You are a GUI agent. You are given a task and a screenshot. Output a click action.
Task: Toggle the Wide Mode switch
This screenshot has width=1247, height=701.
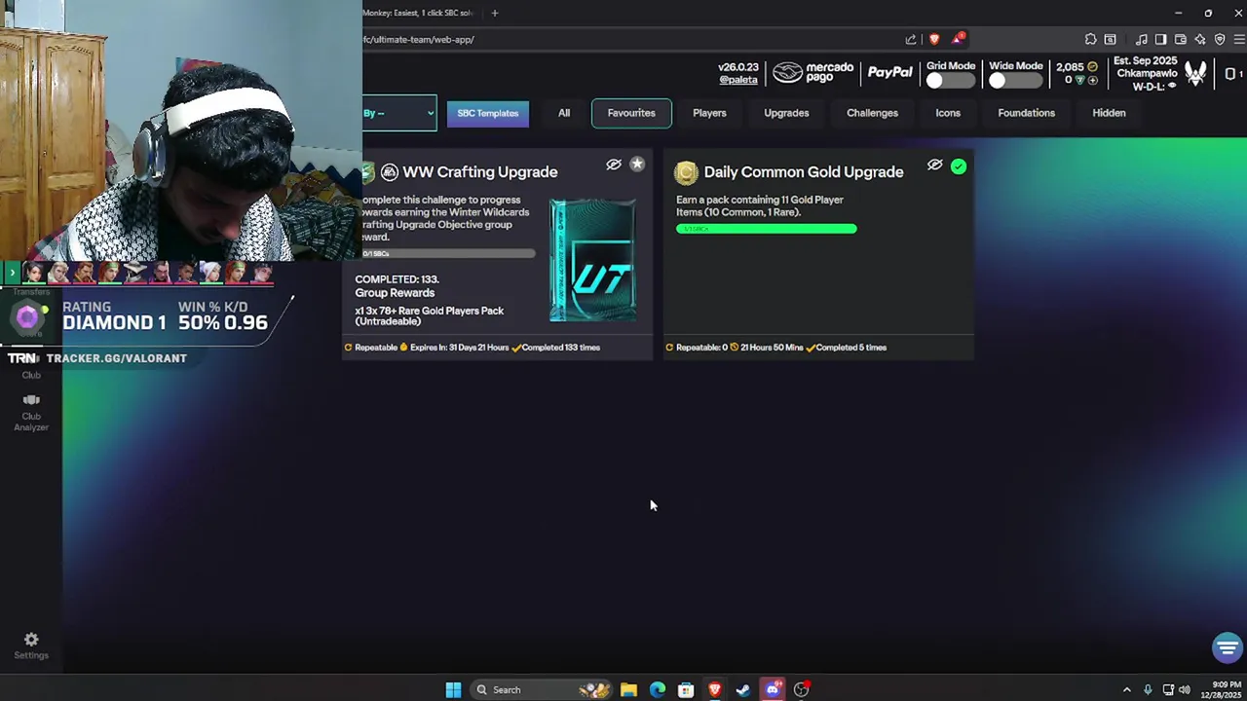tap(1013, 82)
